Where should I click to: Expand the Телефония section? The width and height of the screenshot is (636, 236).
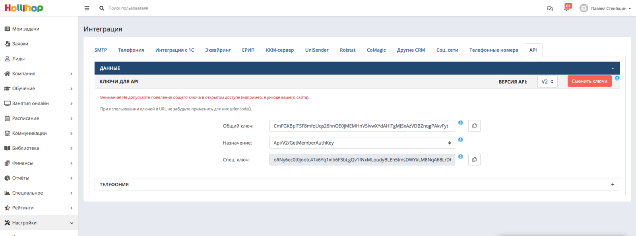(x=613, y=184)
